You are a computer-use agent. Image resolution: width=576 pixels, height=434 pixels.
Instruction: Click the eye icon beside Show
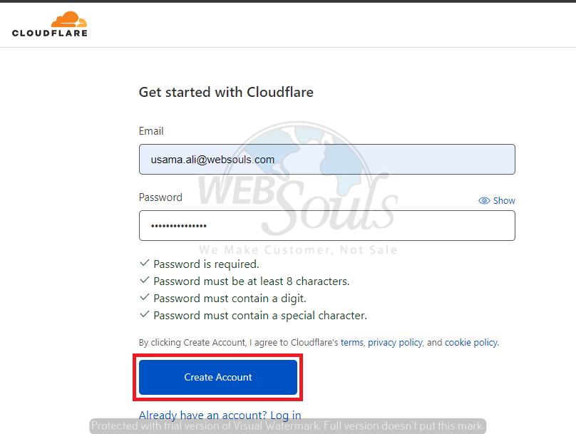[484, 200]
